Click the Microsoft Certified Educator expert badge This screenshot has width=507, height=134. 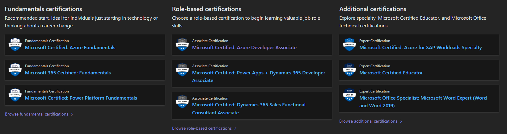click(349, 70)
